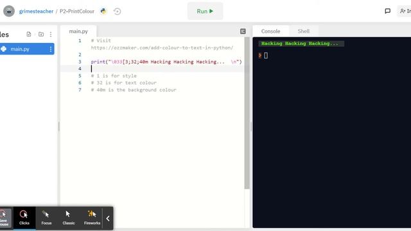This screenshot has width=411, height=231.
Task: Click the print statement on line 3
Action: (x=166, y=62)
